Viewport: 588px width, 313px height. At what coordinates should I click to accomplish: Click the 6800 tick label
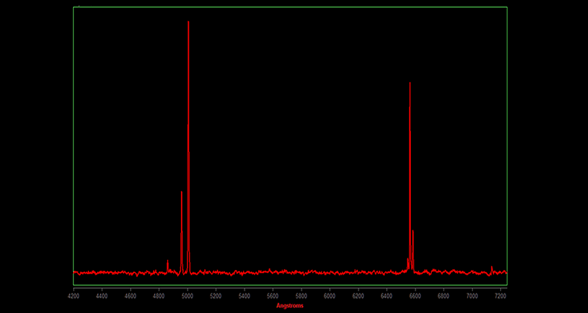point(444,296)
